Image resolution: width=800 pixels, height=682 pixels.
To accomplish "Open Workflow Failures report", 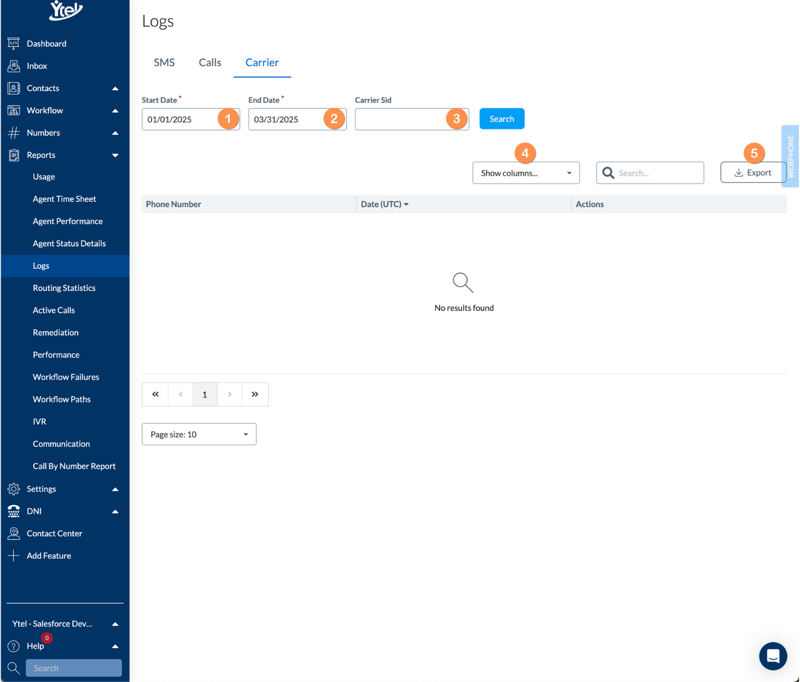I will coord(66,377).
